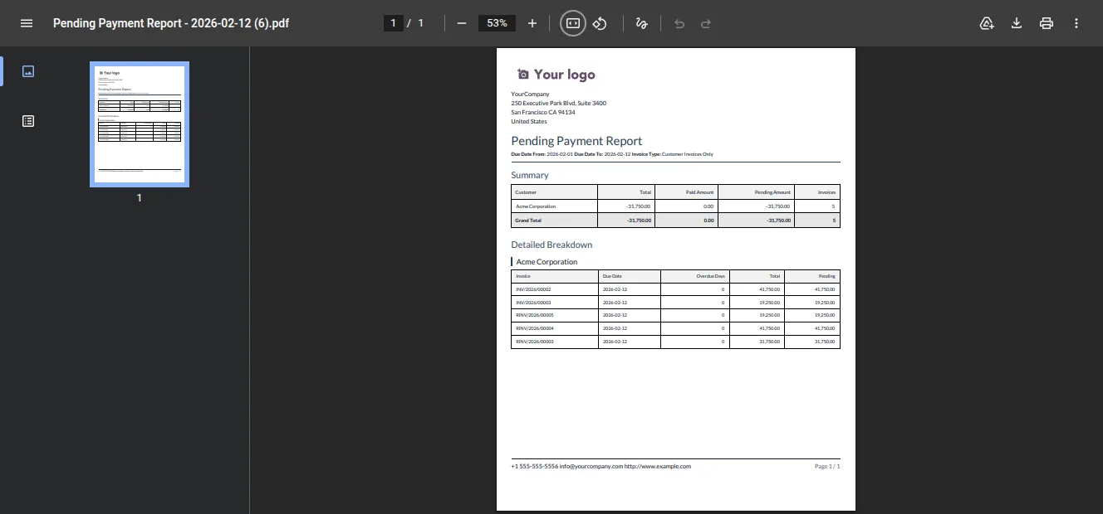
Task: Download the PDF file
Action: (x=1016, y=23)
